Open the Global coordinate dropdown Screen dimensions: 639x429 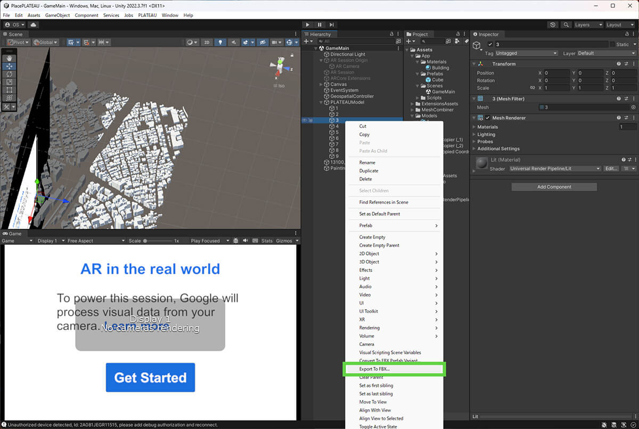[45, 42]
